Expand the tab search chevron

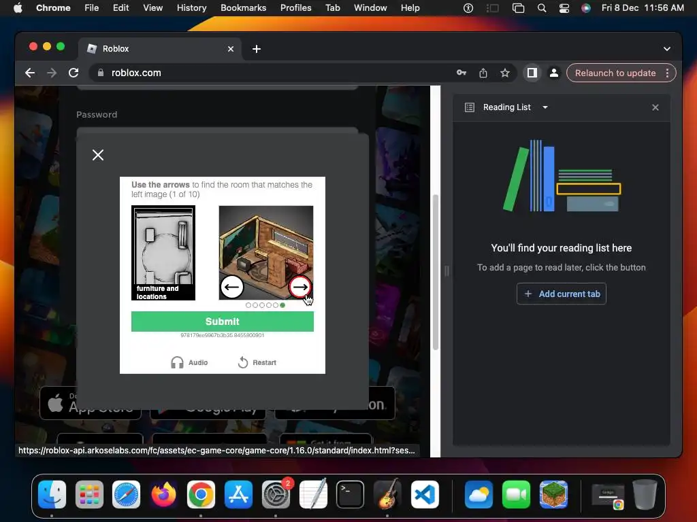(667, 49)
